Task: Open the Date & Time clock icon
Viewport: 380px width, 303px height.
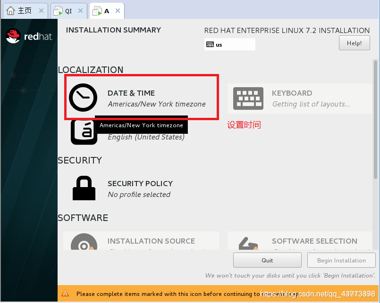Action: (83, 98)
